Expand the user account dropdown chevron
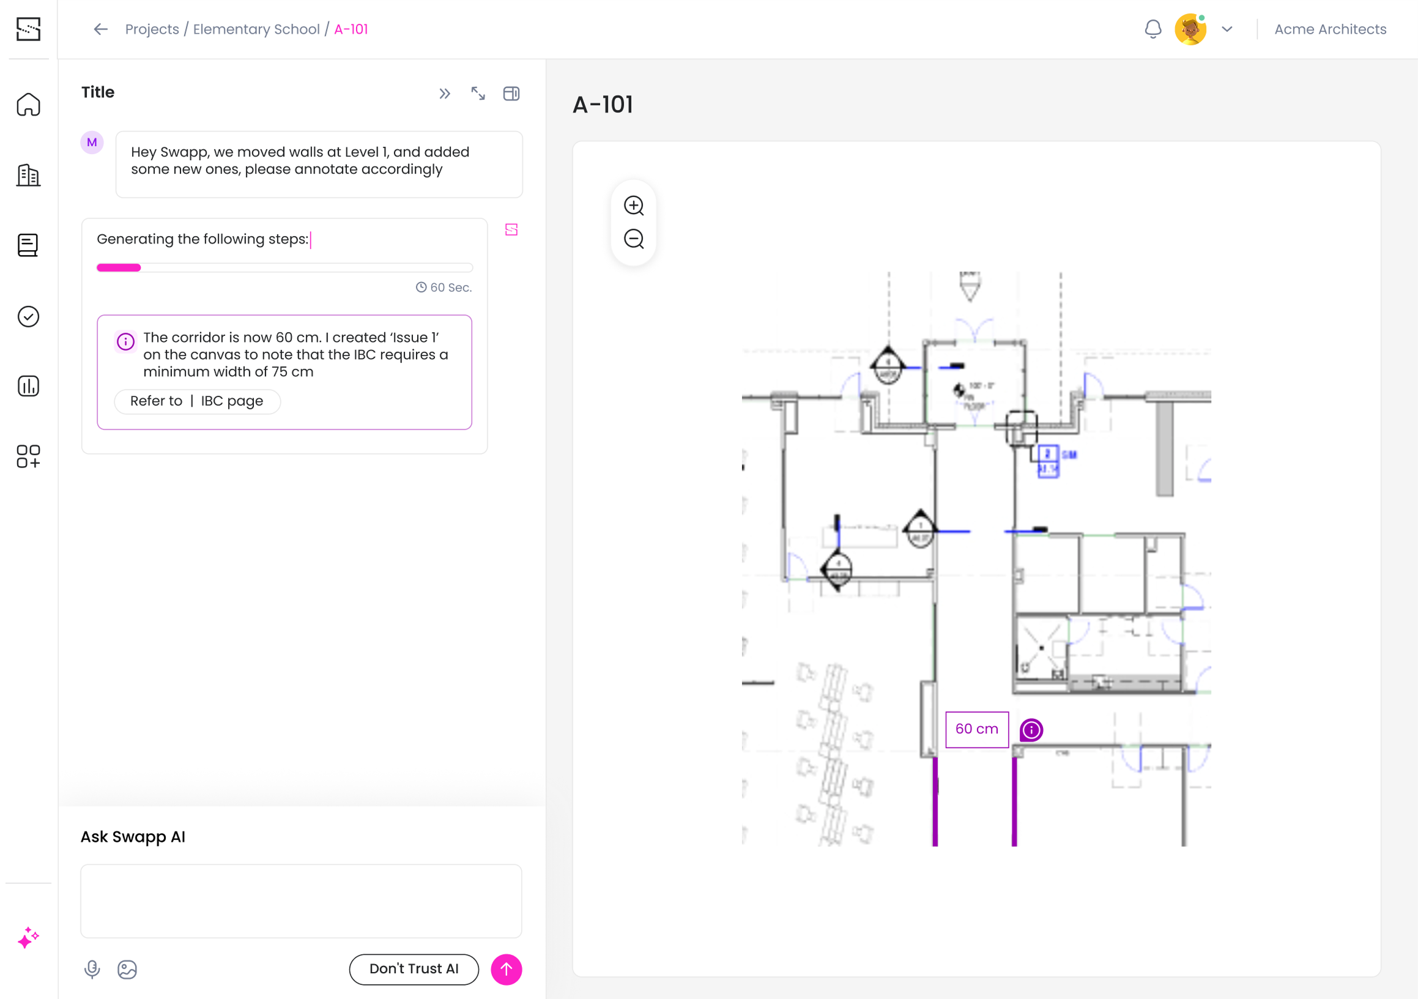Screen dimensions: 1418x999 click(x=1227, y=29)
